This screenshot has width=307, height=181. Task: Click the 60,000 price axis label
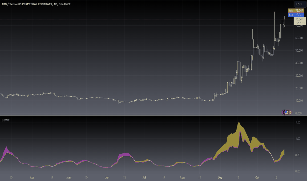point(299,38)
